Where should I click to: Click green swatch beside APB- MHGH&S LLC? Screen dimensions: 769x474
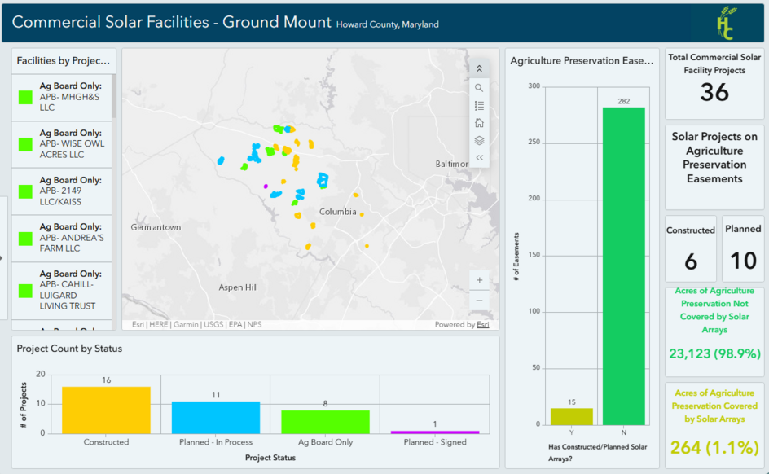click(x=25, y=97)
